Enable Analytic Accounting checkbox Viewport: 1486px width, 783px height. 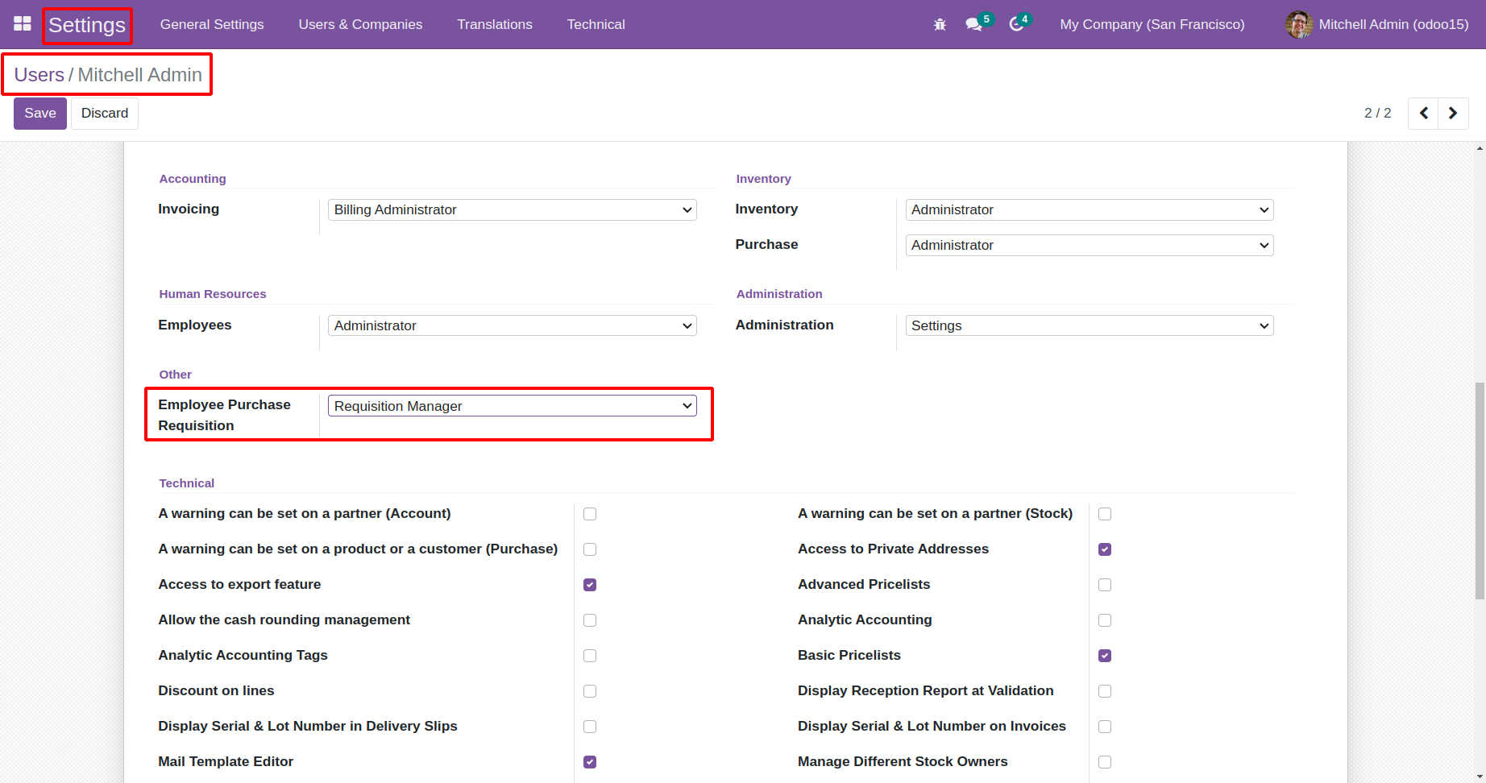1105,620
